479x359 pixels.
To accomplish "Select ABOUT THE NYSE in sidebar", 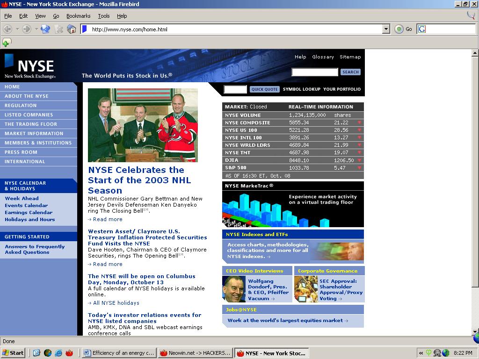I will 38,96.
